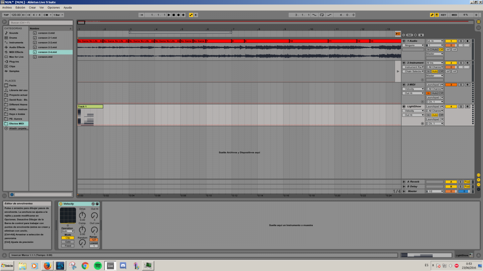Click the Re-enable Automation arrow button
Screen dimensions: 483x271
coord(196,15)
